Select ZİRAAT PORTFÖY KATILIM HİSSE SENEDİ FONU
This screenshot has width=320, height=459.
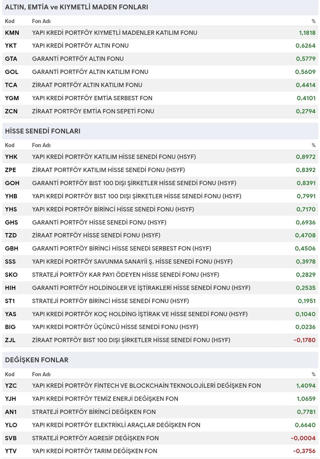click(x=108, y=170)
